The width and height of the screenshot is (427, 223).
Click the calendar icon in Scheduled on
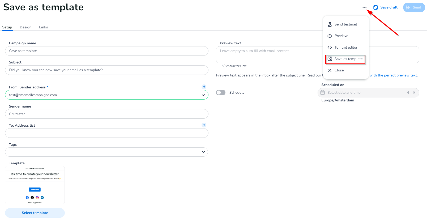(x=323, y=93)
